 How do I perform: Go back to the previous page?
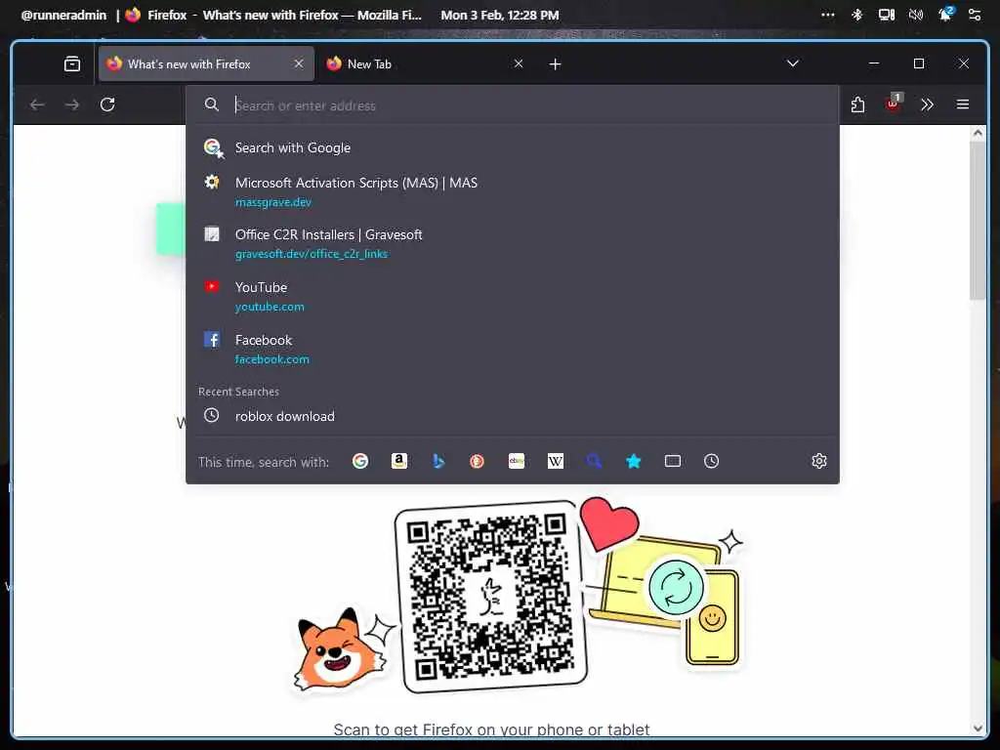(37, 104)
